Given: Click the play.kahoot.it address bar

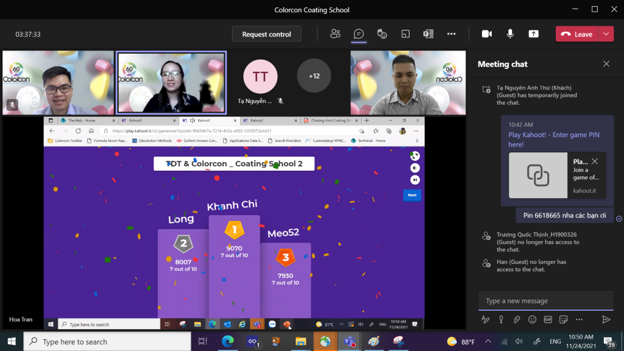Looking at the screenshot, I should click(231, 131).
